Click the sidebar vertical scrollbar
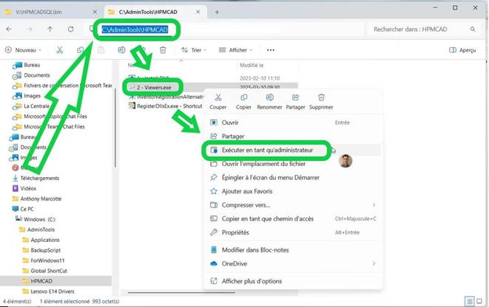The image size is (489, 307). (115, 128)
